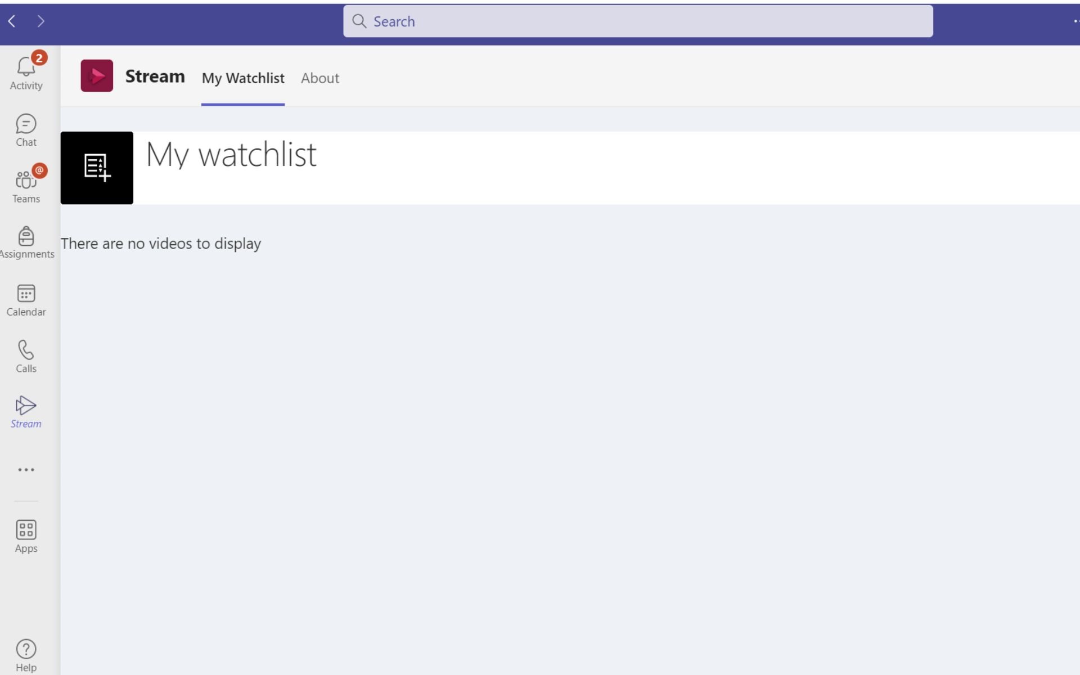Open the Assignments app
The height and width of the screenshot is (675, 1080).
pyautogui.click(x=26, y=243)
